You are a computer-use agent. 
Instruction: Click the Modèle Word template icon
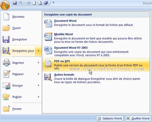tap(48, 37)
